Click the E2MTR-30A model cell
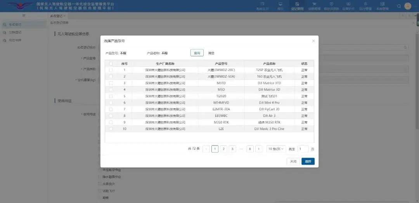The height and width of the screenshot is (203, 419). pos(221,109)
